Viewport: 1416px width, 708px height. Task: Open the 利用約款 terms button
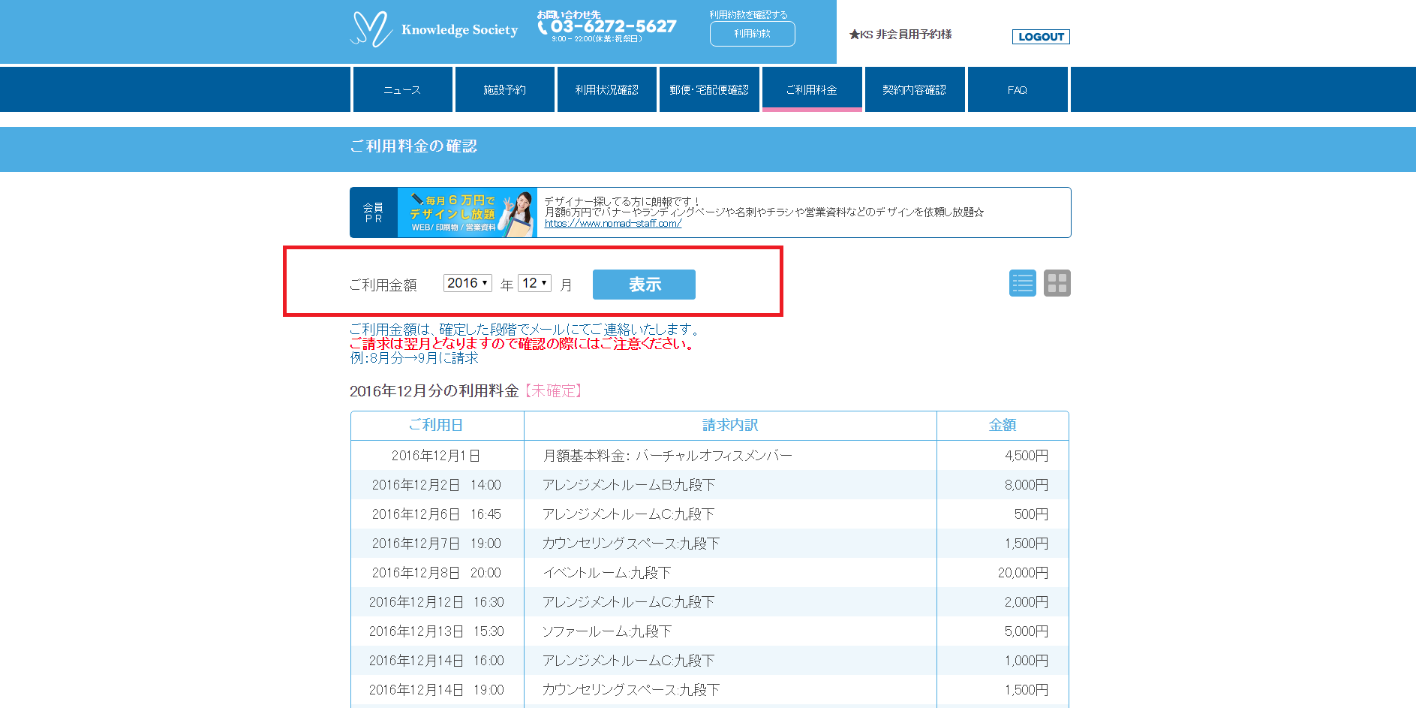(x=752, y=34)
